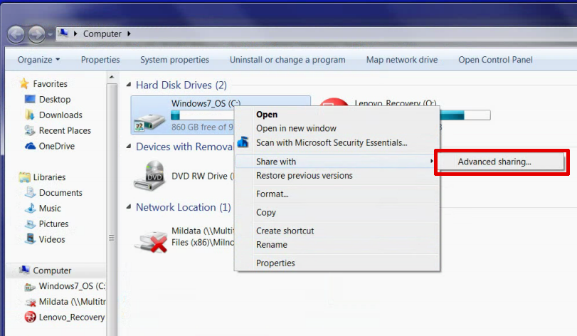Click the Lenovo_Recovery drive capacity bar
Viewport: 577px width, 336px height.
[466, 115]
